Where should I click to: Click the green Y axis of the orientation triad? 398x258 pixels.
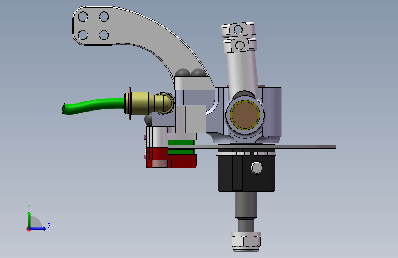click(29, 219)
